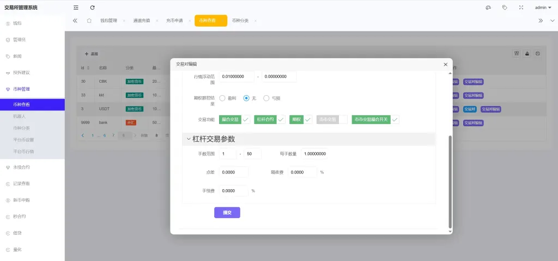Expand 永续合约 sidebar menu
558x261 pixels.
pyautogui.click(x=32, y=167)
